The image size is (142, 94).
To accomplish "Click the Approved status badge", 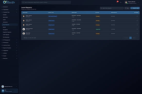I will pyautogui.click(x=98, y=29).
